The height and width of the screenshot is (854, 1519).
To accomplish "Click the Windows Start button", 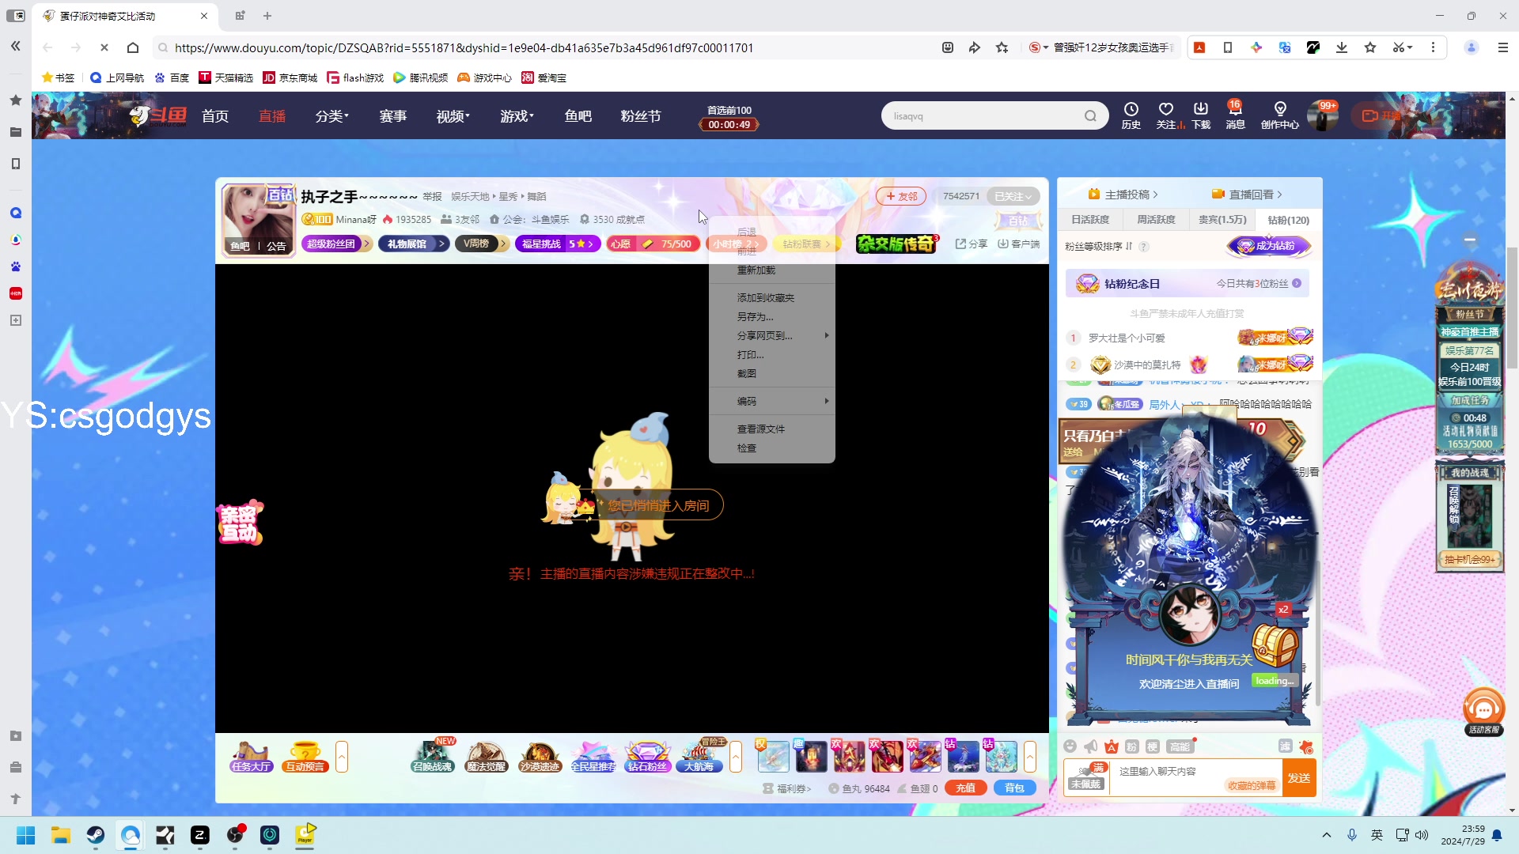I will 26,835.
